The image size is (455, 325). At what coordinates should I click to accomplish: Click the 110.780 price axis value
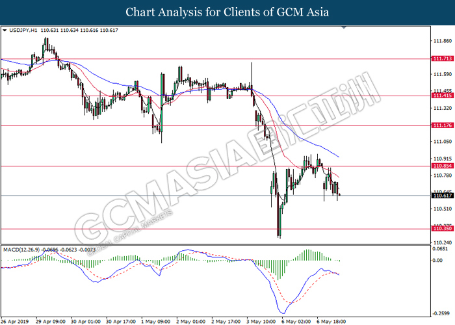pyautogui.click(x=443, y=175)
